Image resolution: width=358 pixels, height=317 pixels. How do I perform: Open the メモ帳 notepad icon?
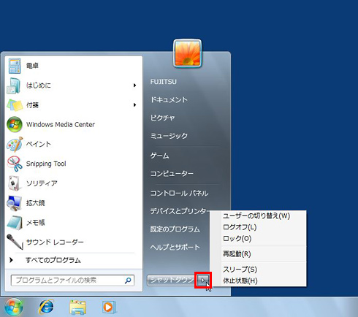tap(15, 223)
